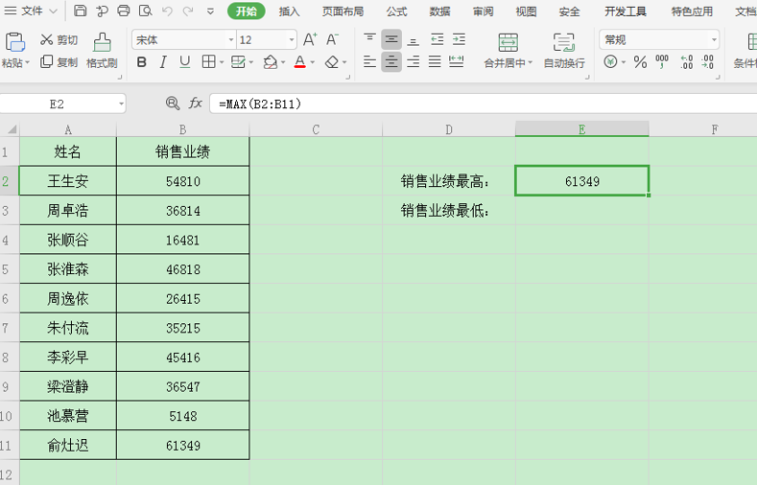The height and width of the screenshot is (485, 757).
Task: Justify text alignment icon
Action: [435, 61]
